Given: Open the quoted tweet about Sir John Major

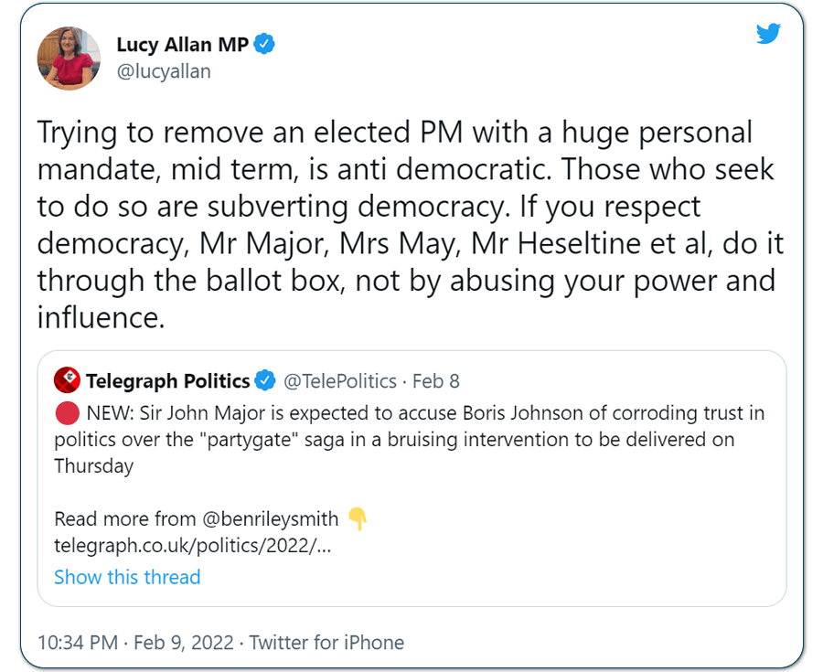Looking at the screenshot, I should point(412,478).
